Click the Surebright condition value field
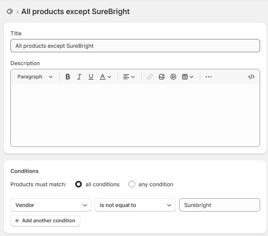Screen dimensions: 268x236 pos(219,205)
